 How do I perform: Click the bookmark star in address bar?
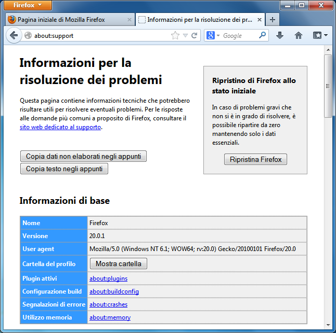coord(175,36)
